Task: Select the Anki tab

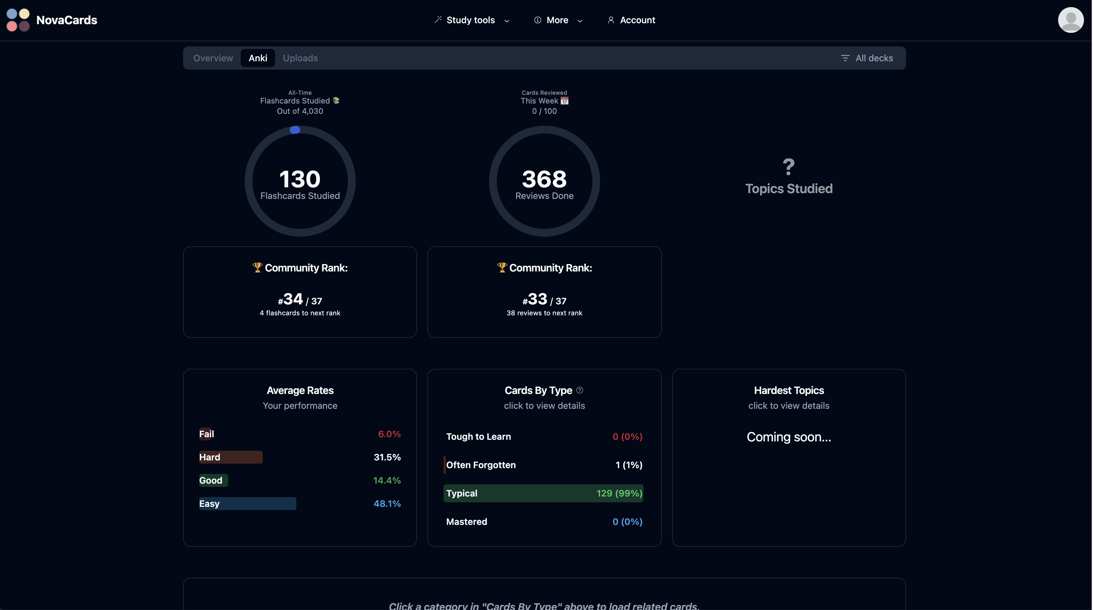Action: click(x=258, y=58)
